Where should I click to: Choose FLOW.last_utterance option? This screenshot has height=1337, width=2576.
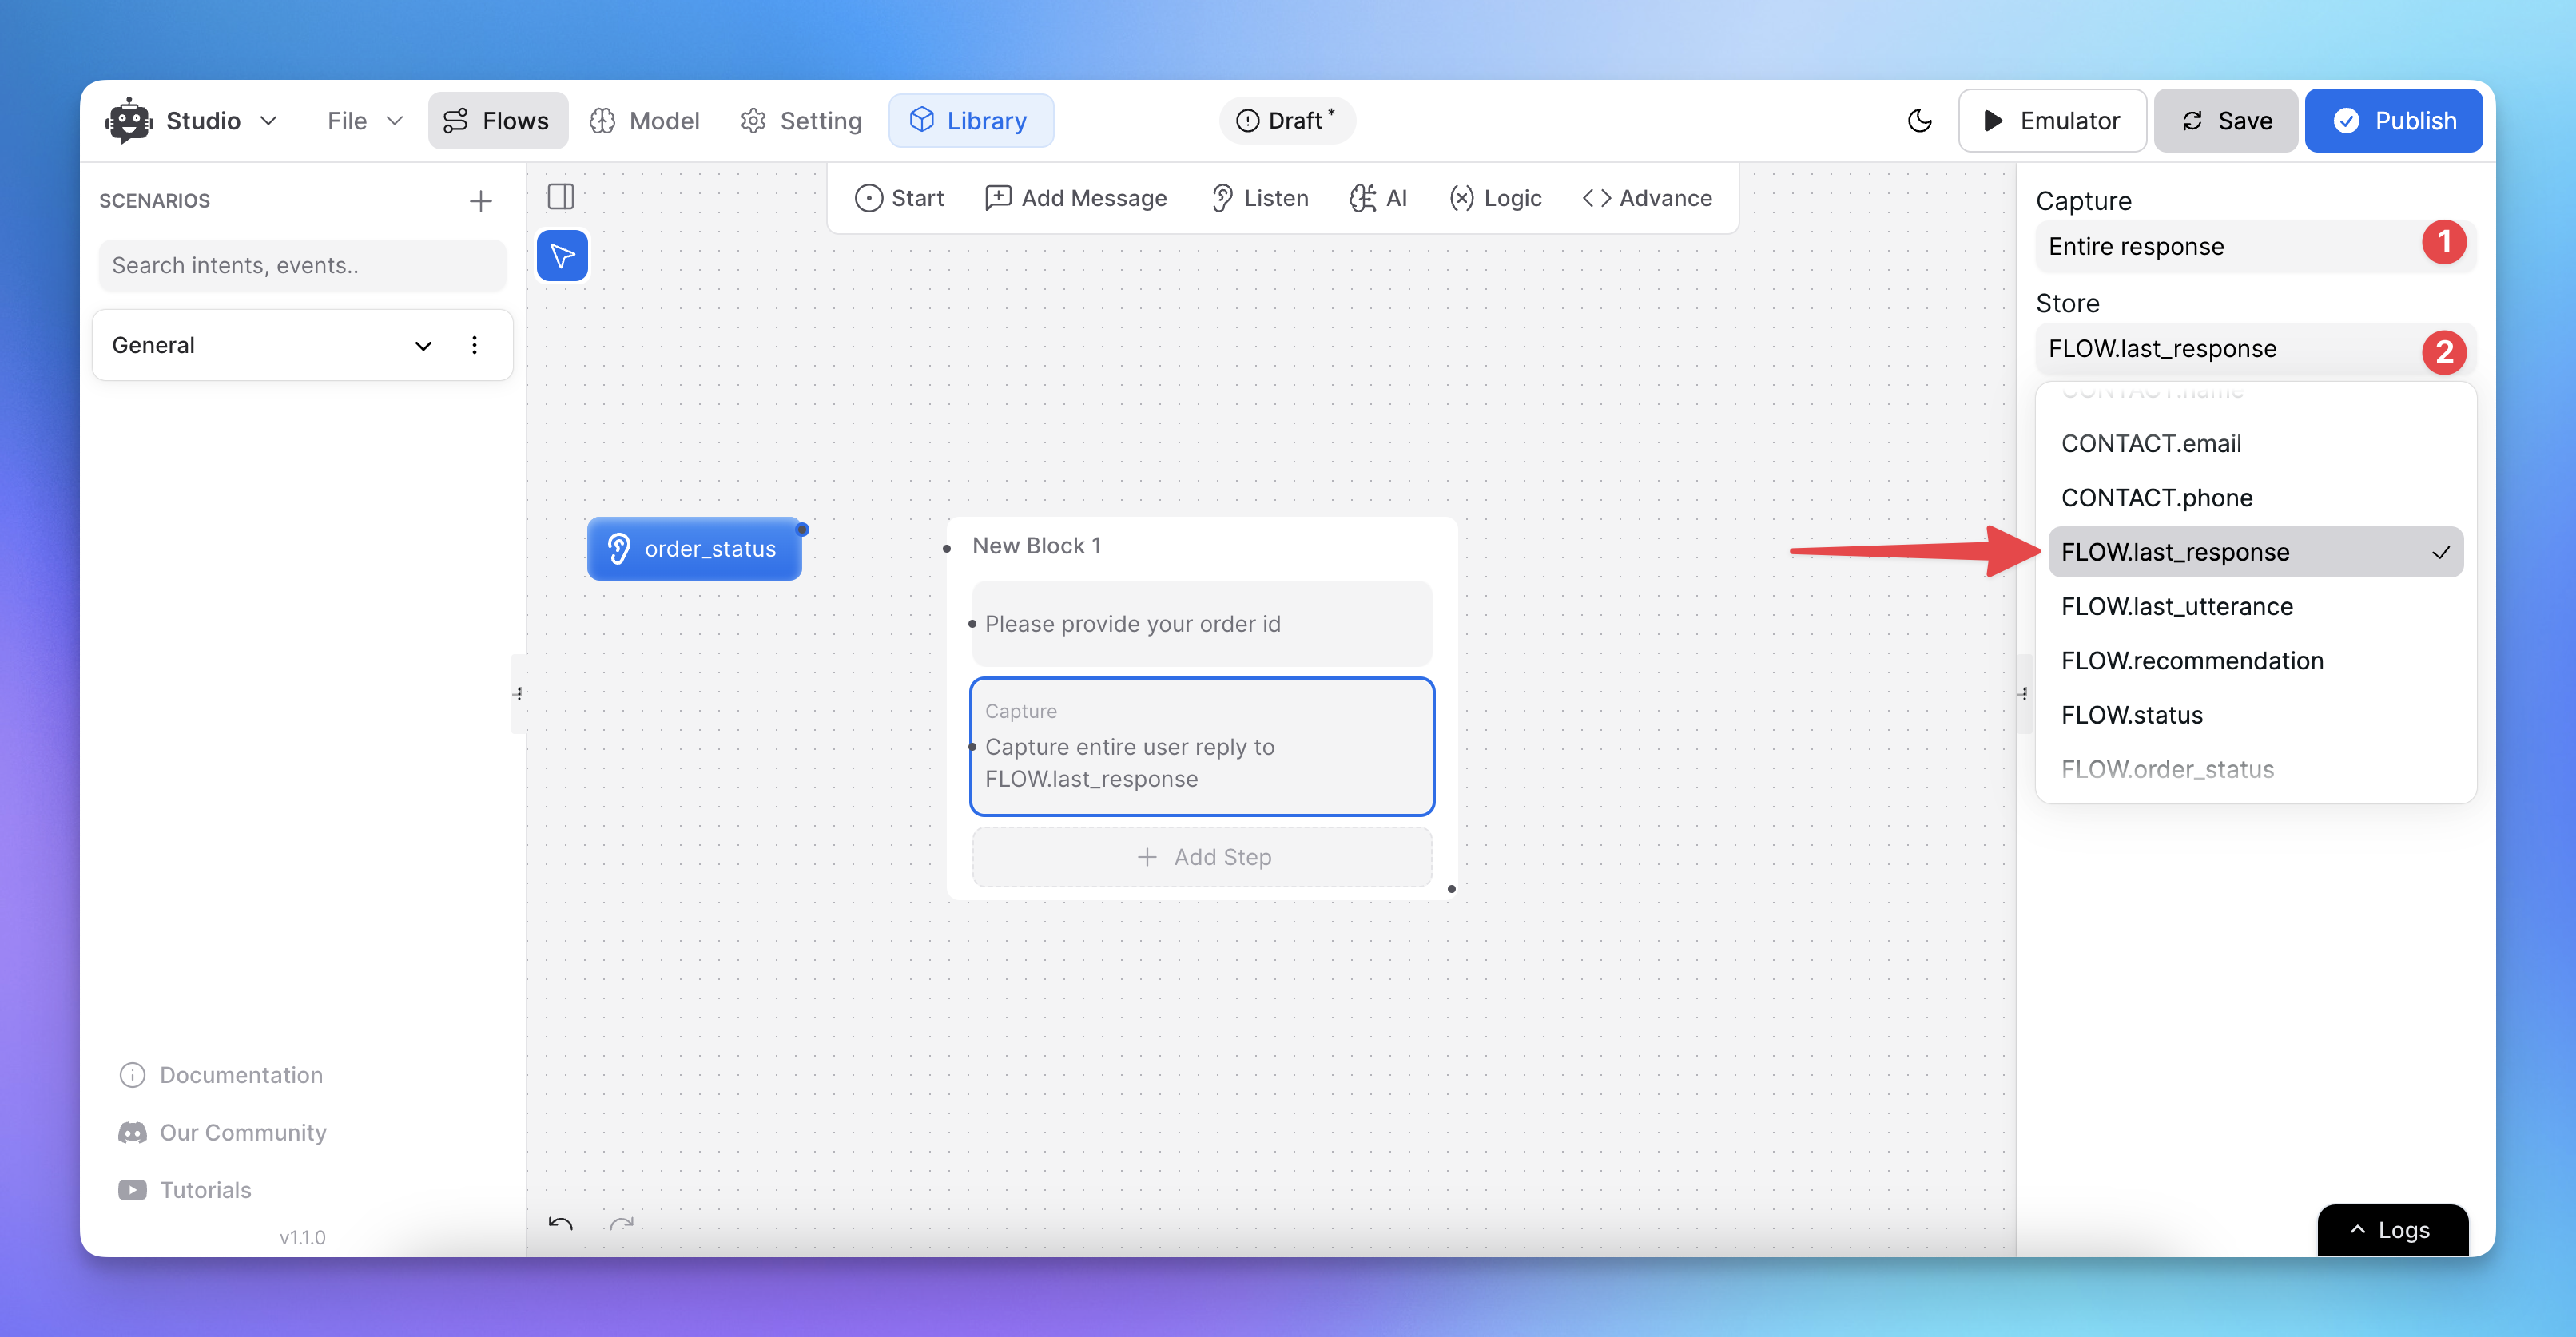2256,606
